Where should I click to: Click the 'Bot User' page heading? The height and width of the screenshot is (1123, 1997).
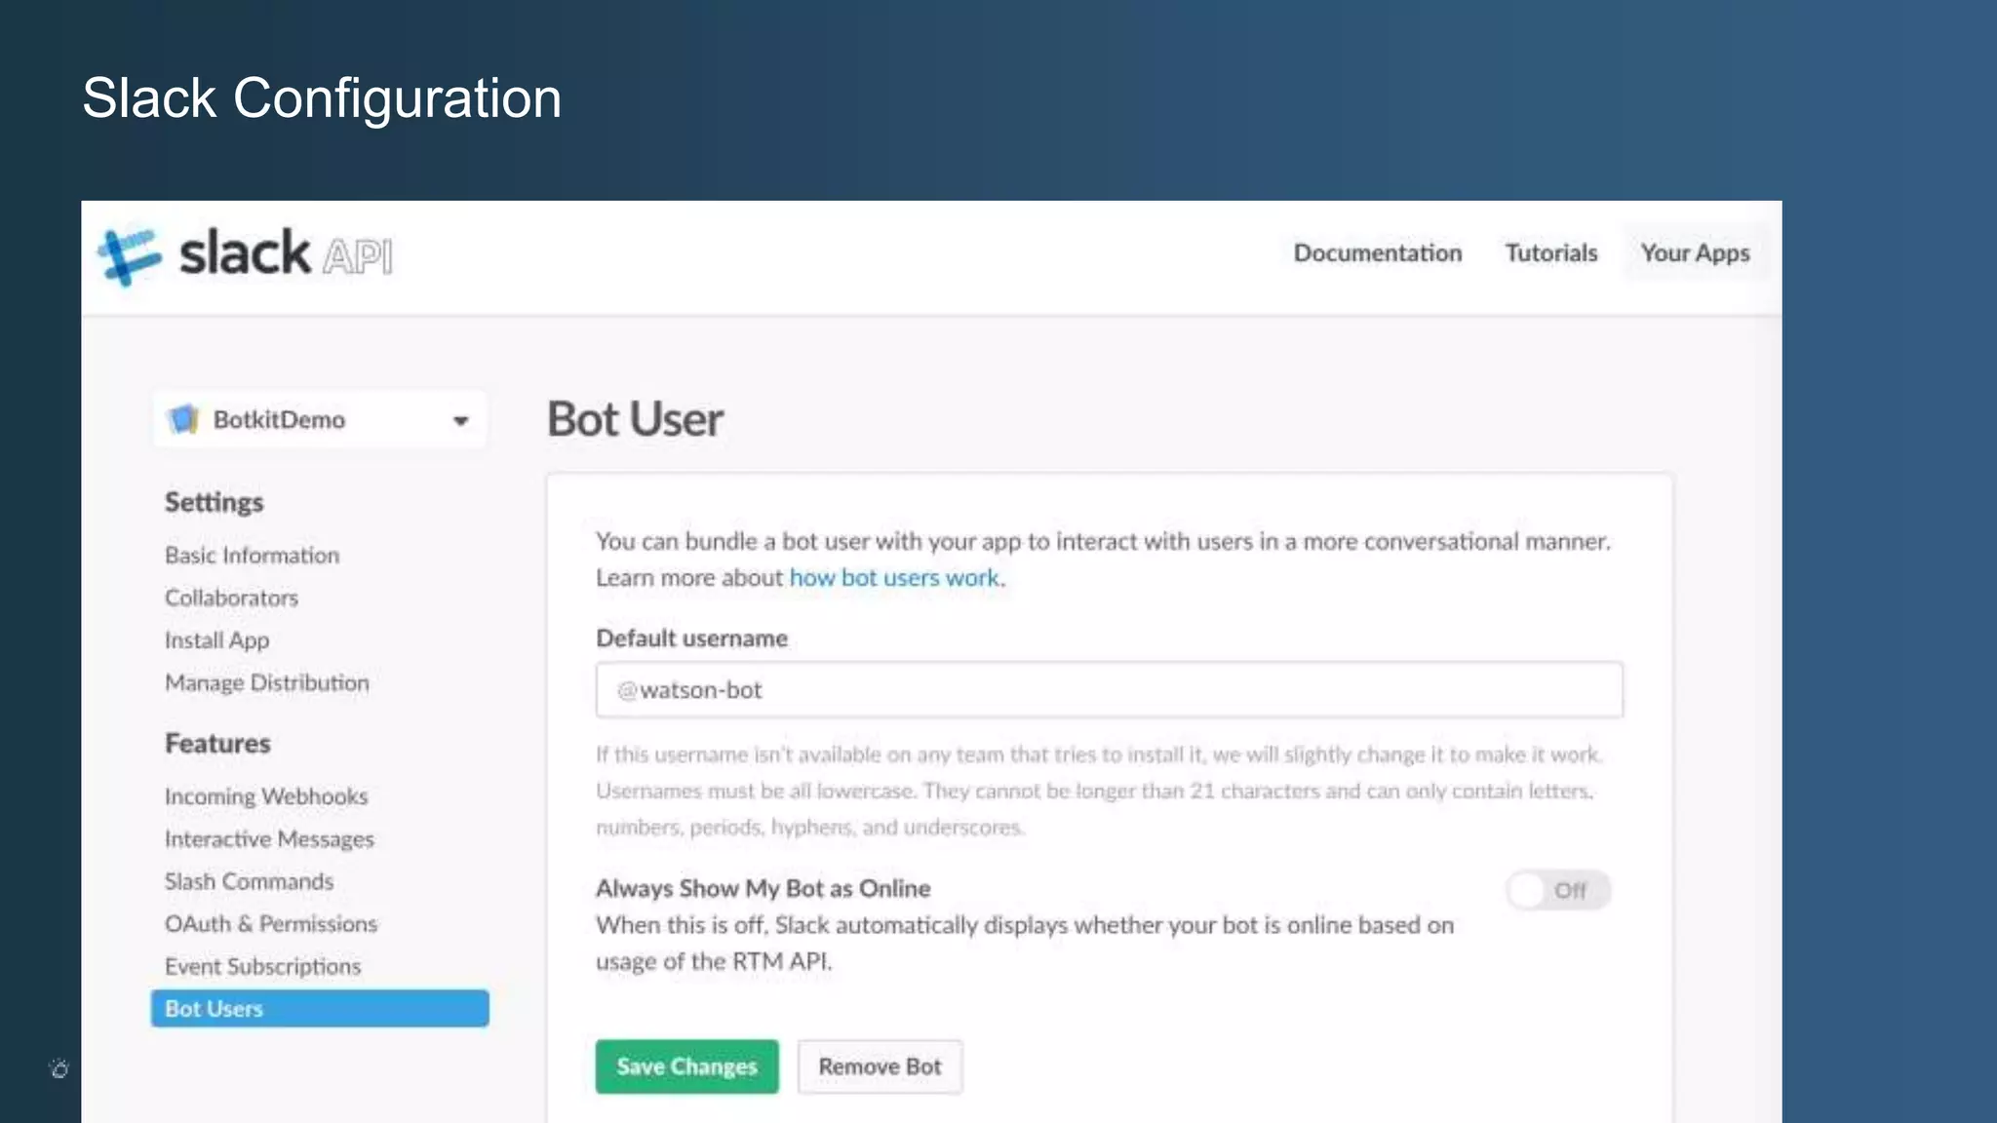point(635,419)
